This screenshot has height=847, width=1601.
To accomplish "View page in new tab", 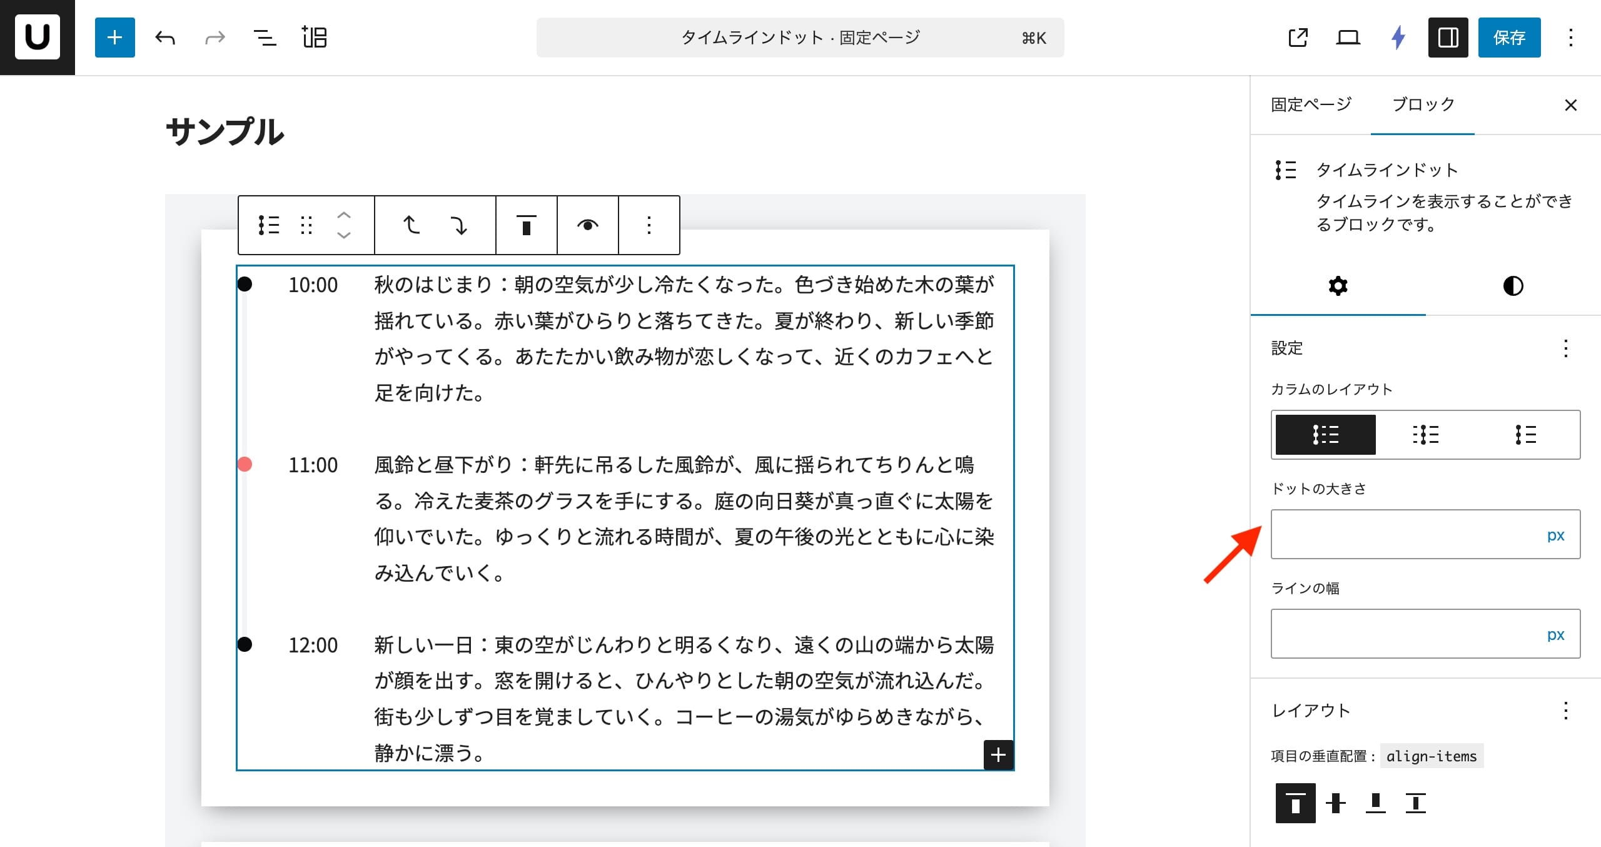I will (x=1298, y=38).
